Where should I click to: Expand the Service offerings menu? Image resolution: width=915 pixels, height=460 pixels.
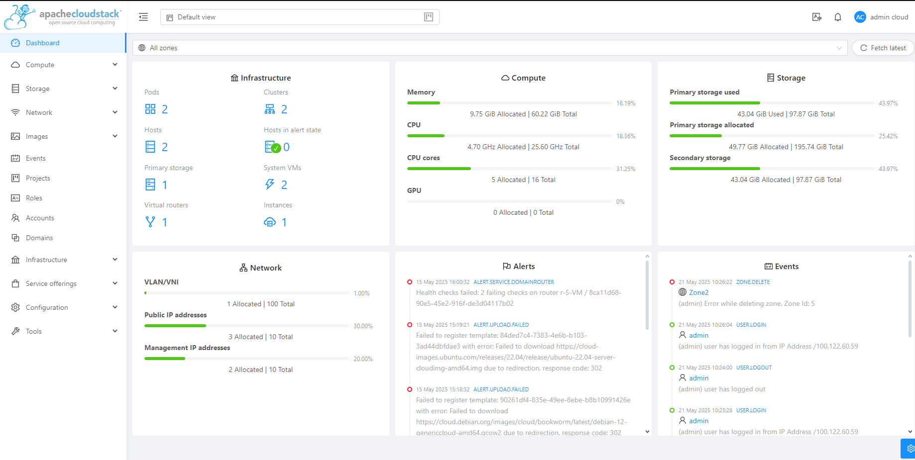point(63,283)
